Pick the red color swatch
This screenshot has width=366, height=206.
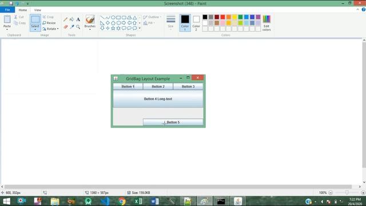tap(222, 17)
